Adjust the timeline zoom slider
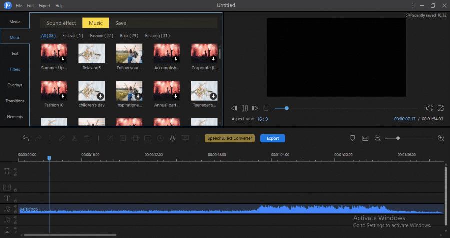 (409, 138)
